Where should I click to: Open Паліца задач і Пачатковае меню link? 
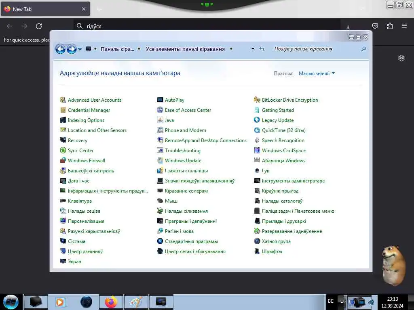coord(298,211)
